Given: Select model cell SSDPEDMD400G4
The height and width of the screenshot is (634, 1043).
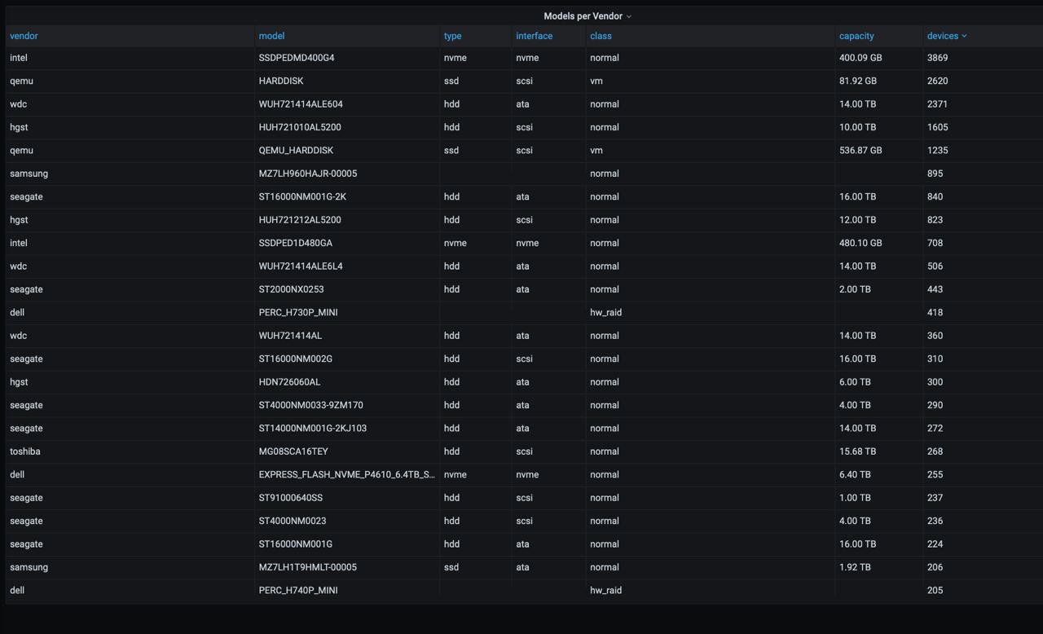Looking at the screenshot, I should click(x=297, y=58).
